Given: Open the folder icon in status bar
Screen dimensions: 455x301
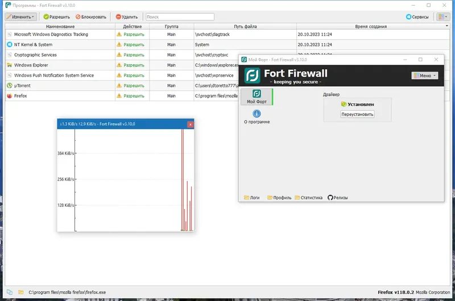Looking at the screenshot, I should (21, 292).
